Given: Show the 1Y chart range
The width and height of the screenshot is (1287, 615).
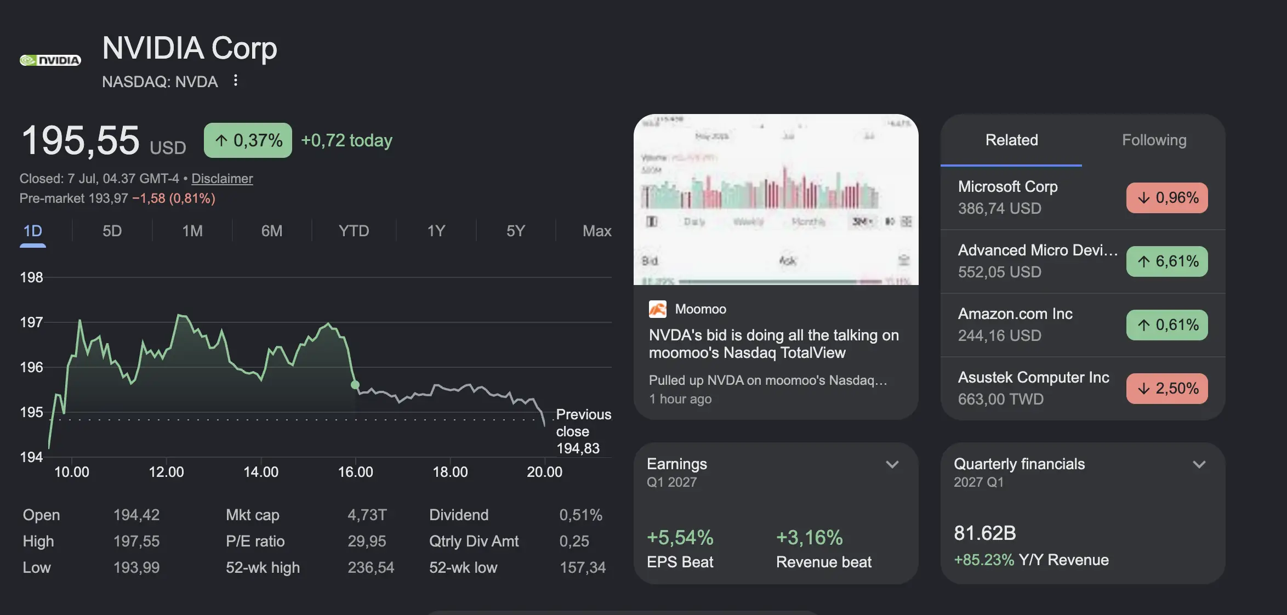Looking at the screenshot, I should [x=436, y=231].
